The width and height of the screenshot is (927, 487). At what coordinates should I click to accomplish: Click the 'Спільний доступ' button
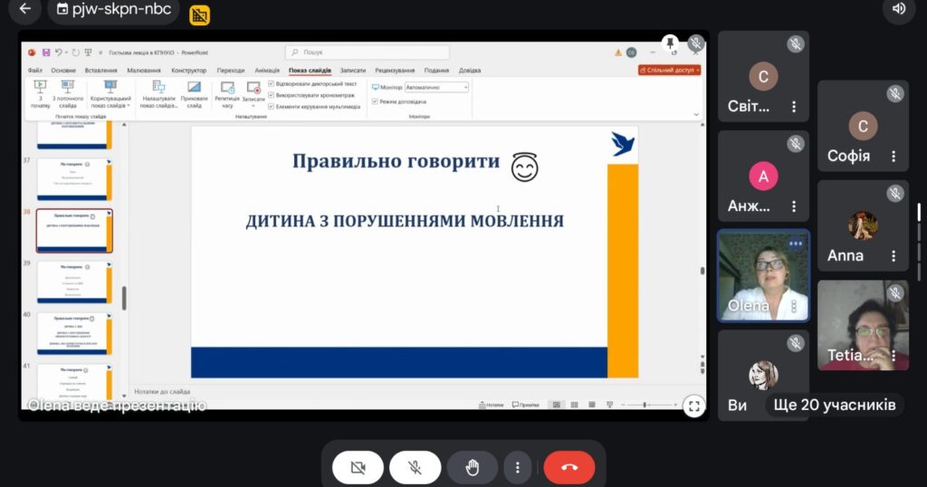tap(669, 70)
